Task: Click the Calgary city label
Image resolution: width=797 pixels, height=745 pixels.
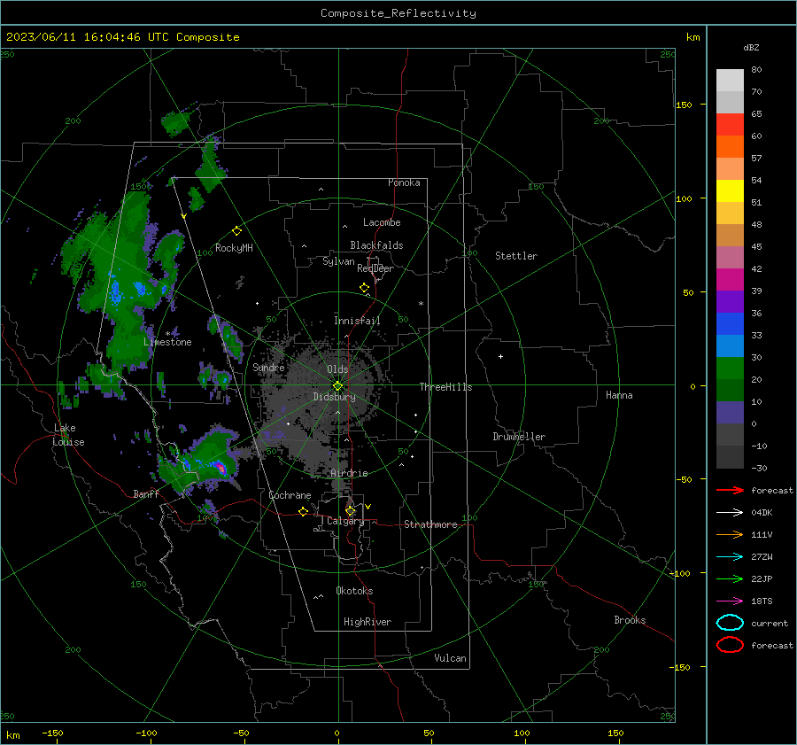Action: click(x=345, y=521)
